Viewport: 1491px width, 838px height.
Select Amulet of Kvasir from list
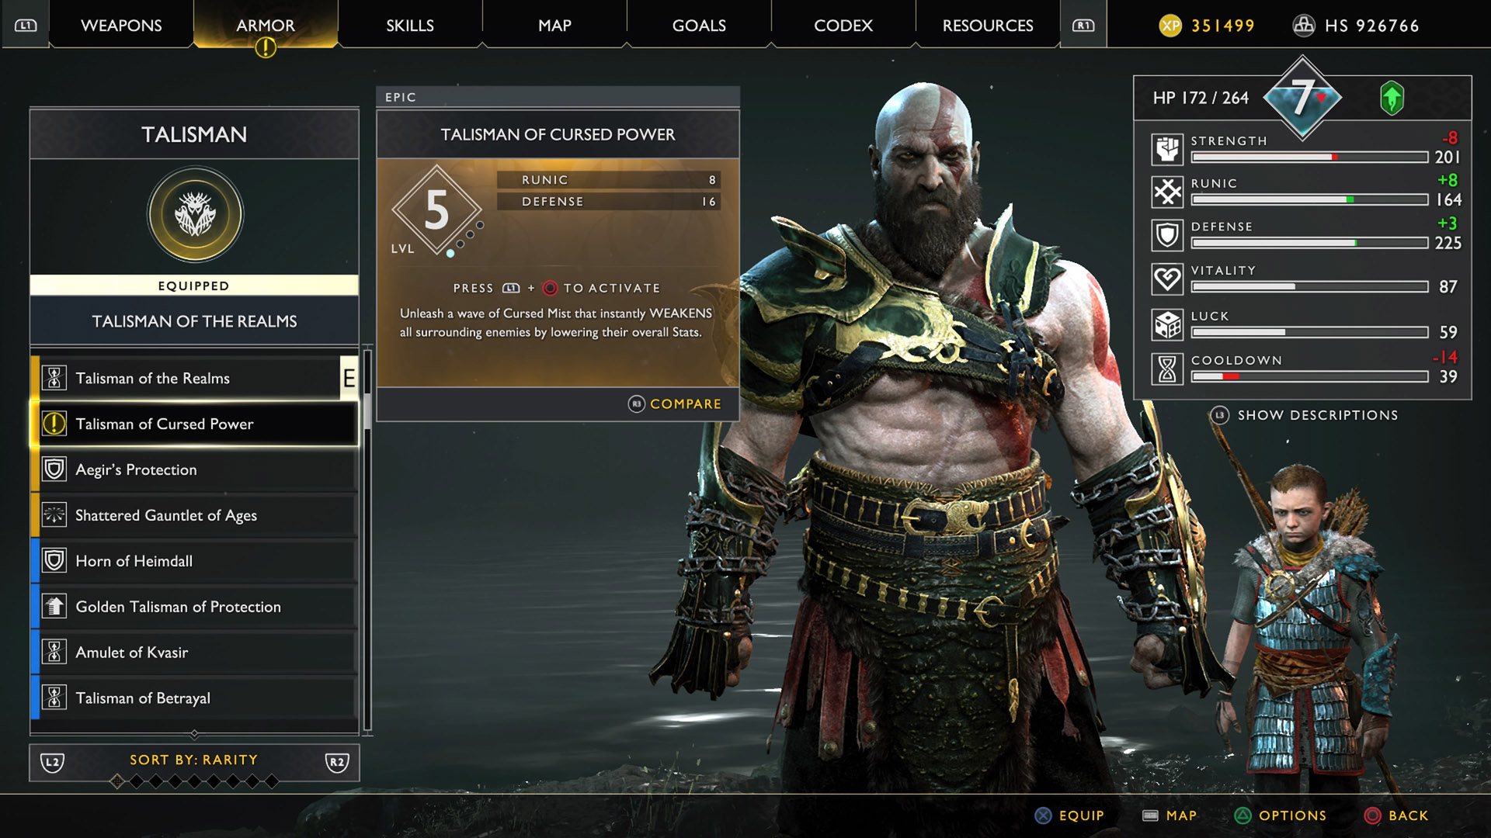[x=193, y=652]
